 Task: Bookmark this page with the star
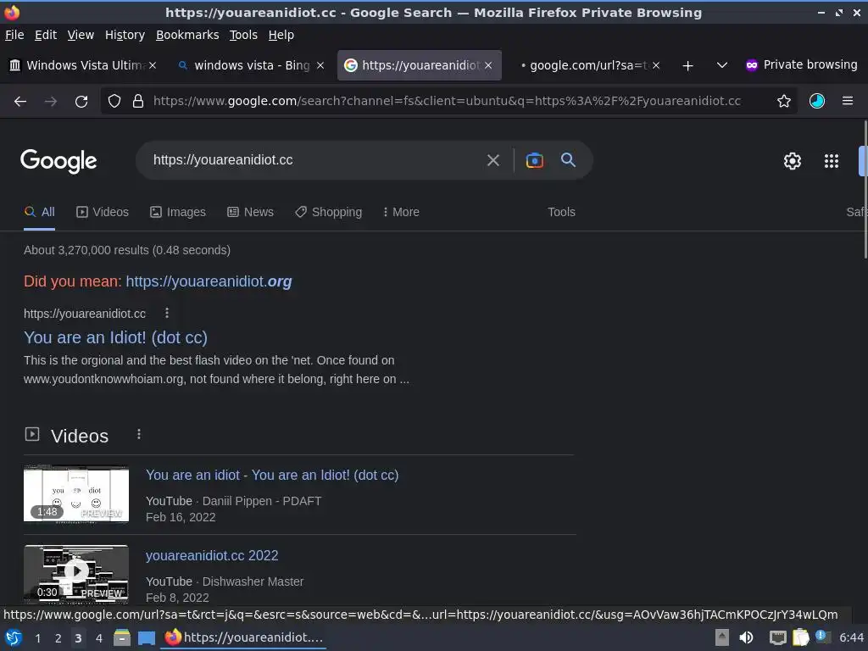click(x=783, y=102)
